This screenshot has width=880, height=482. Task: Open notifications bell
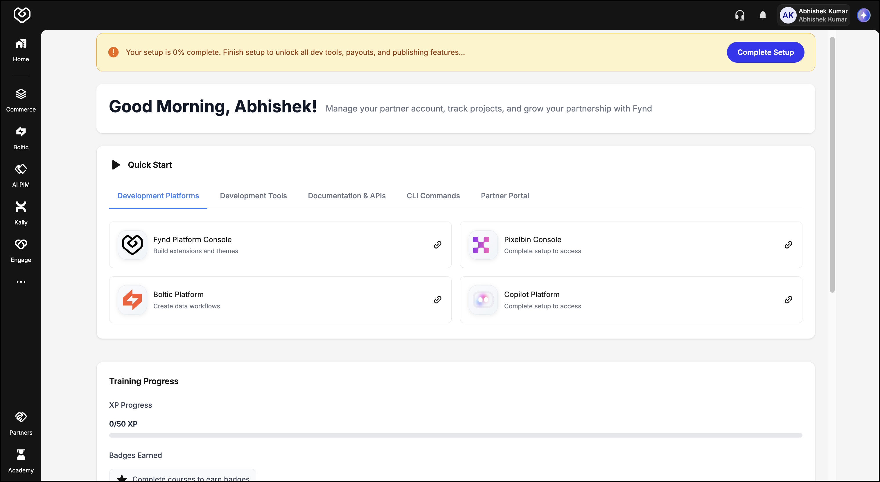click(x=763, y=15)
